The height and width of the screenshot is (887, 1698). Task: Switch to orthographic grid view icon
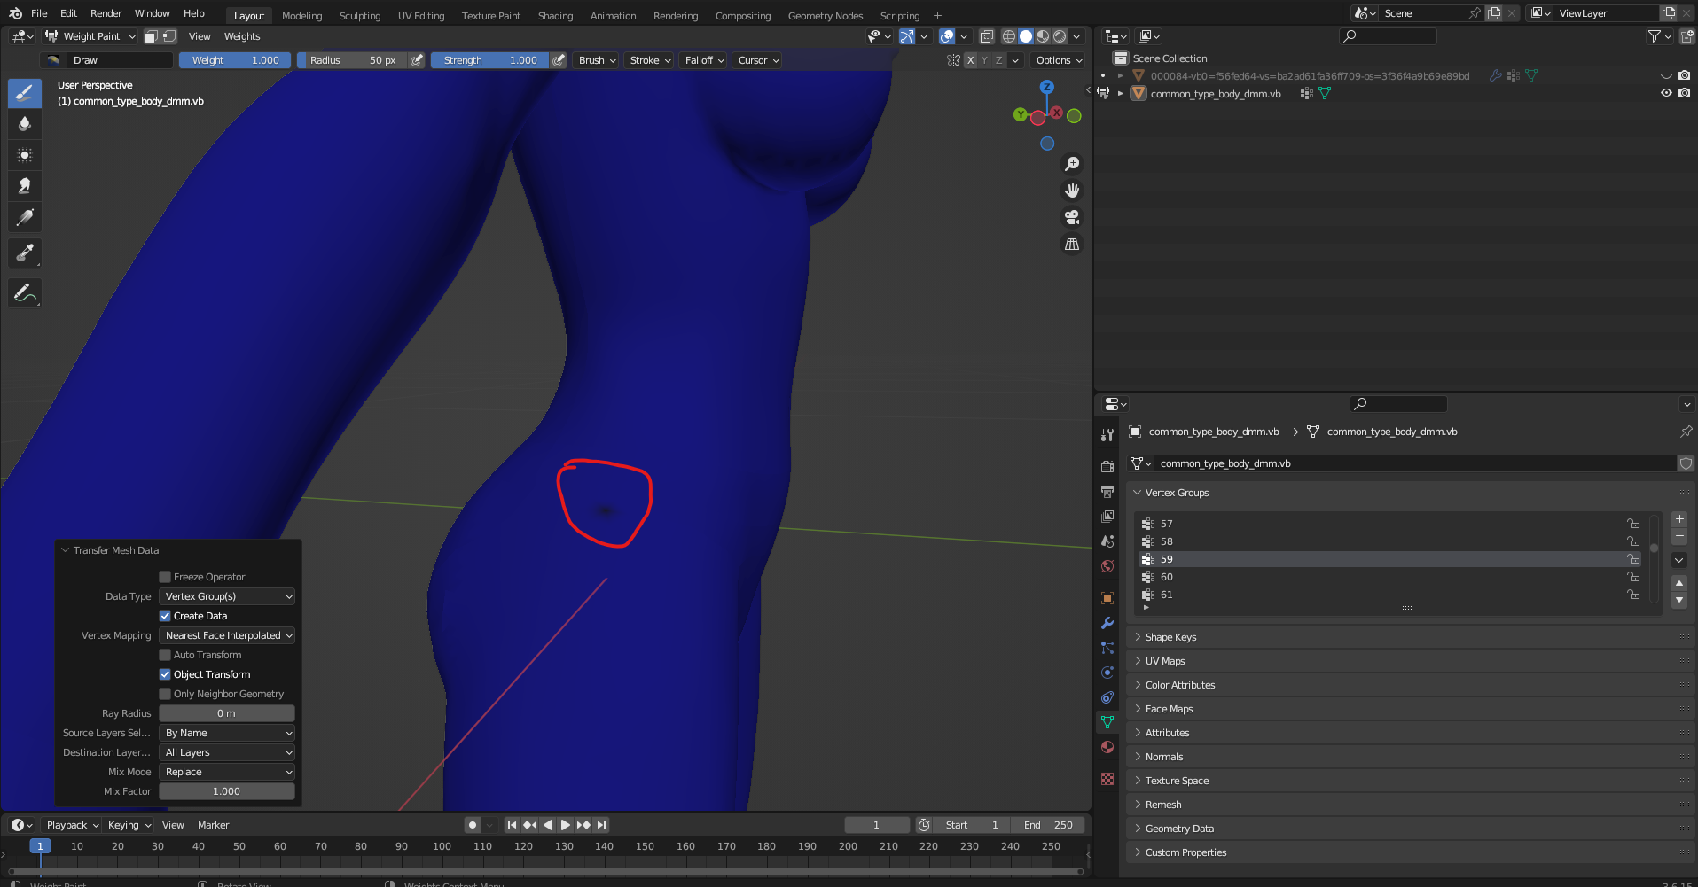click(1072, 244)
